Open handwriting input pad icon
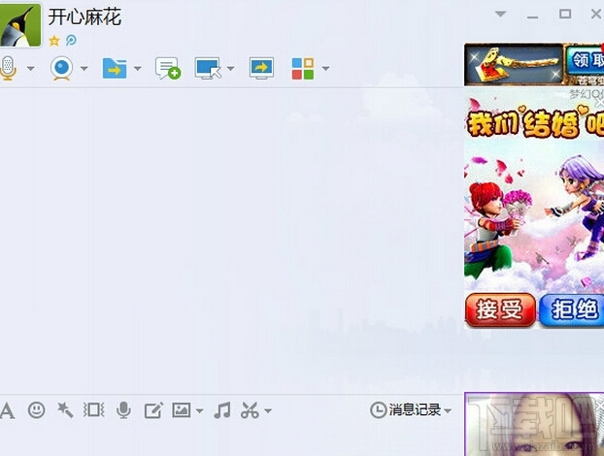Viewport: 604px width, 456px height. pos(153,410)
